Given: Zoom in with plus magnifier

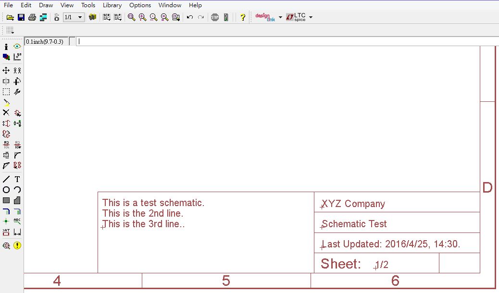Looking at the screenshot, I should tap(143, 17).
